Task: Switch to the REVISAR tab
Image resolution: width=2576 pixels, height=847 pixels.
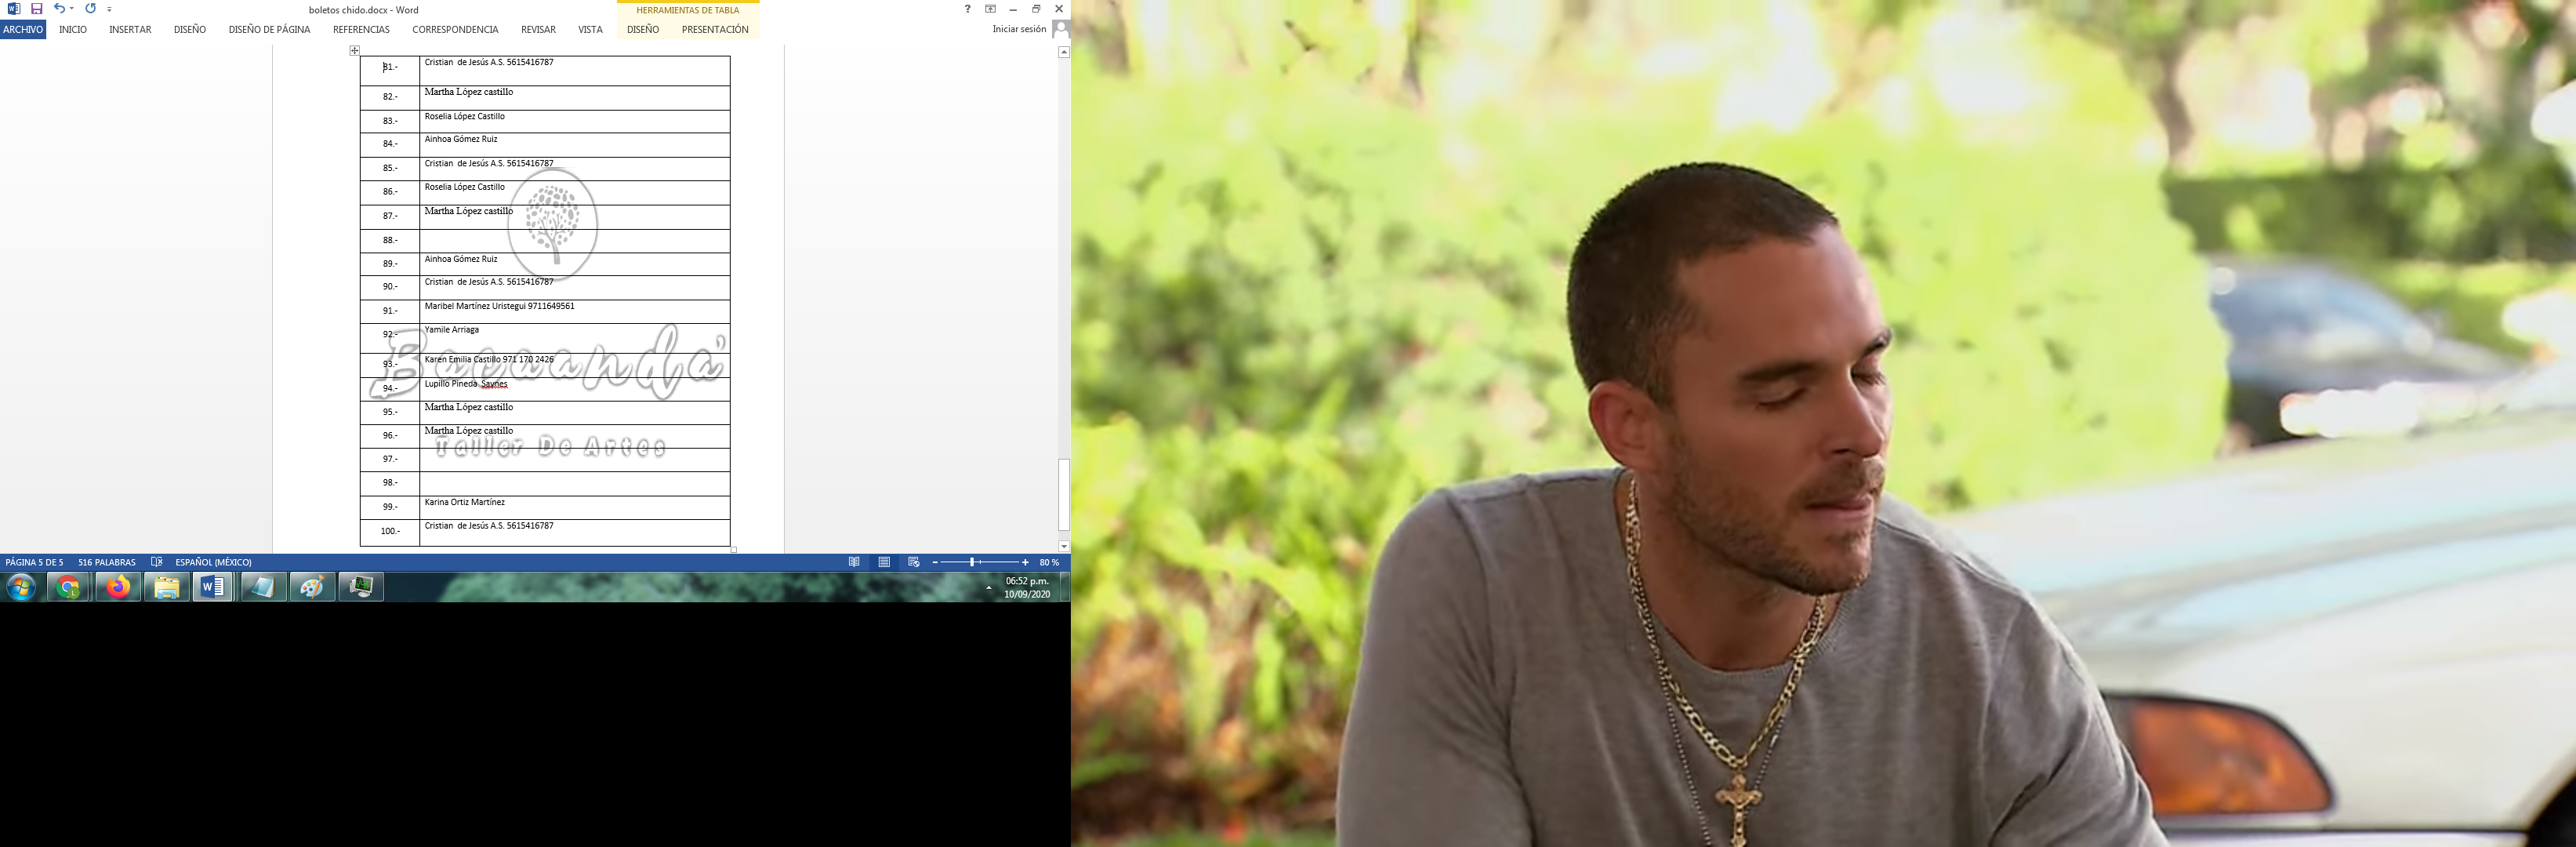Action: point(538,30)
